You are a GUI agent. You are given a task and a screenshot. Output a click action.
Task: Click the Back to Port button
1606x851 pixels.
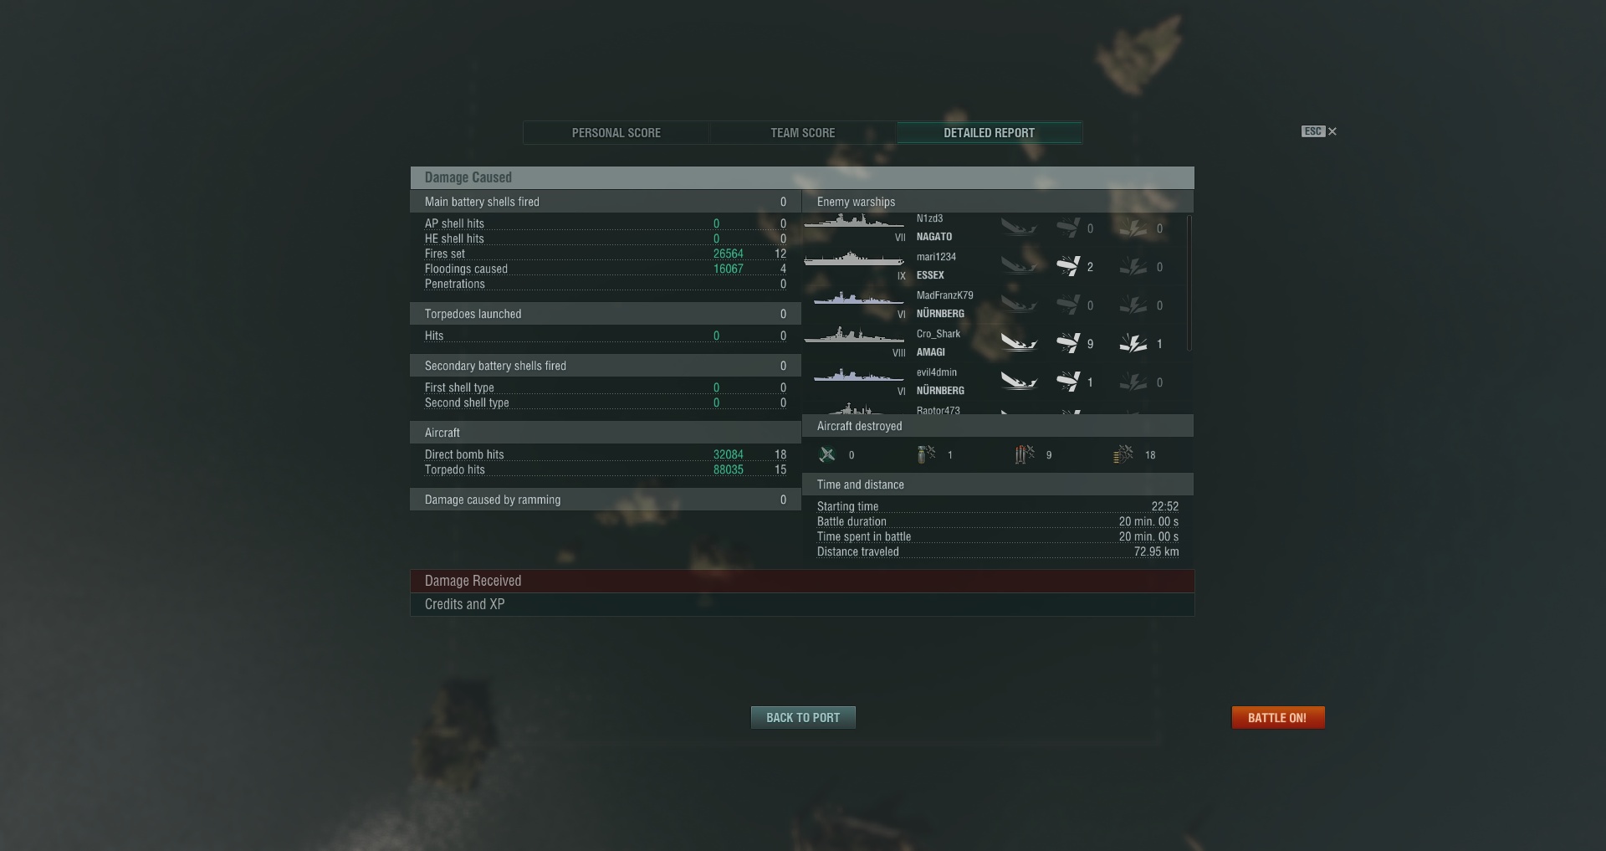(803, 718)
